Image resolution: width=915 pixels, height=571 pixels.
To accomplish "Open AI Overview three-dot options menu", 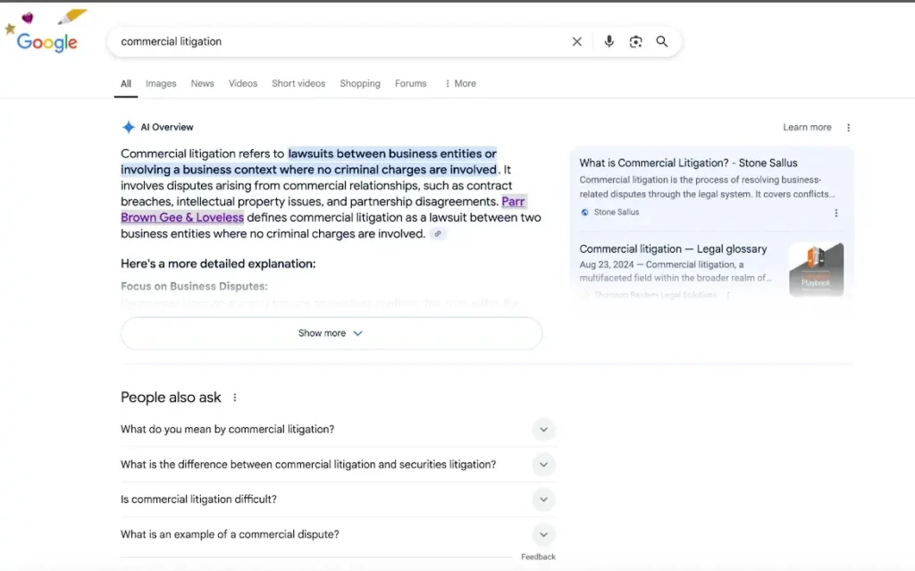I will pos(848,127).
